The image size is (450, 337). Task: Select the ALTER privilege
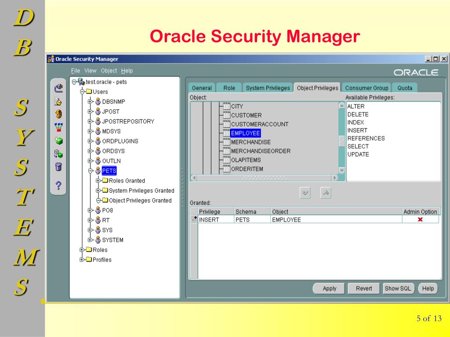pos(356,106)
